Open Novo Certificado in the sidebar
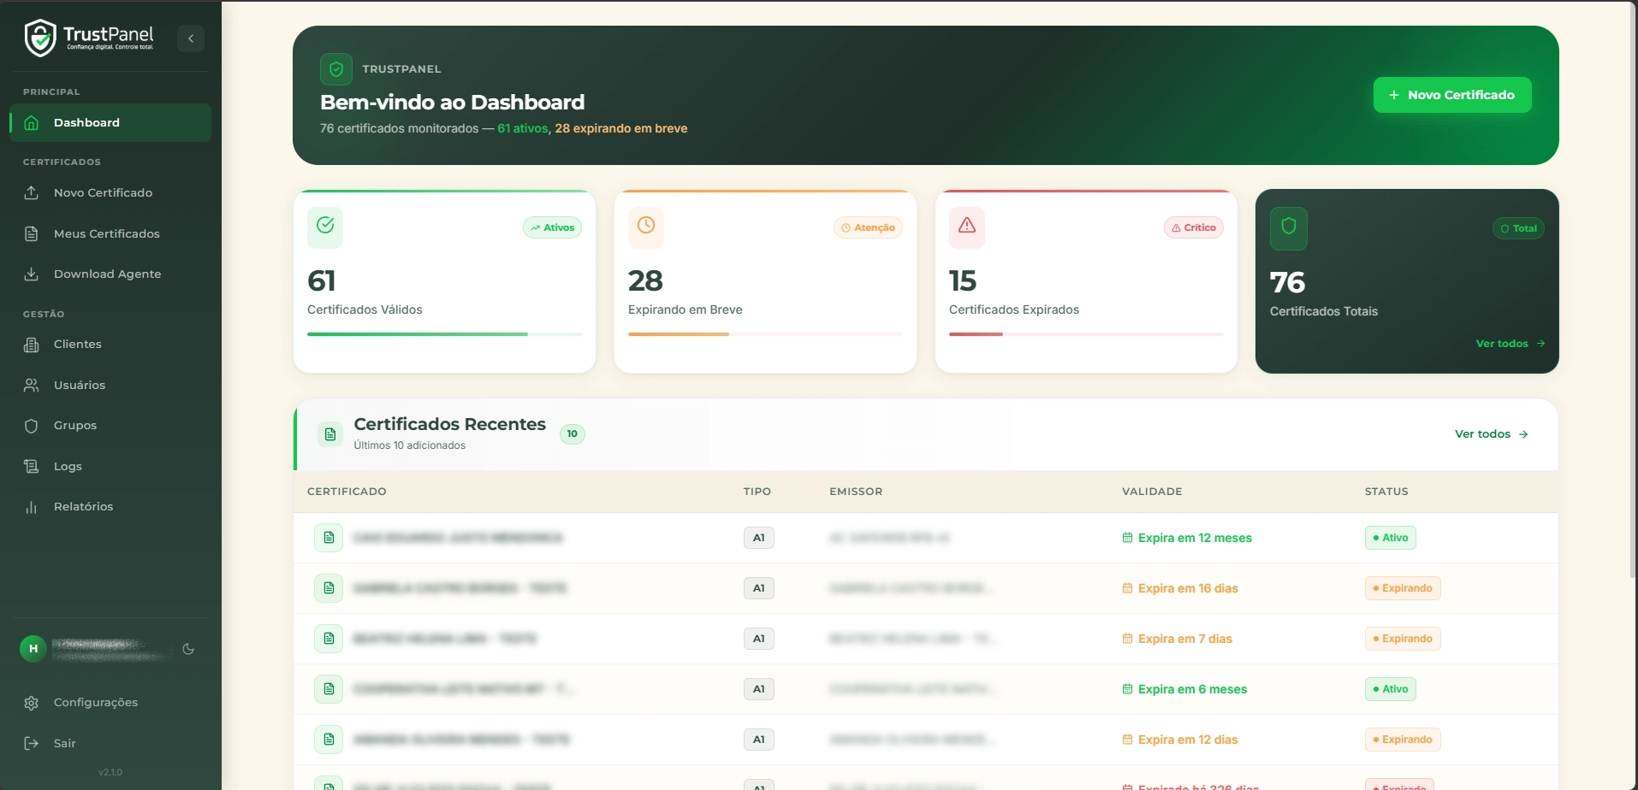Screen dimensions: 1638x790 click(110, 192)
